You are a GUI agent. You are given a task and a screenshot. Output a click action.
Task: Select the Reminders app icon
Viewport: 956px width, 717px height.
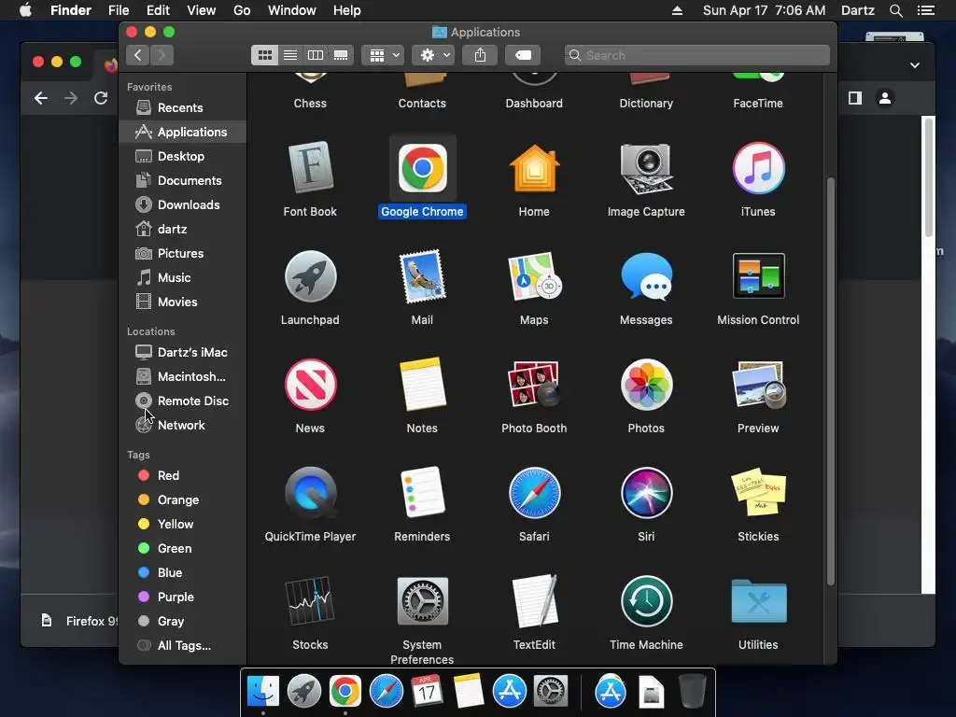[x=422, y=493]
